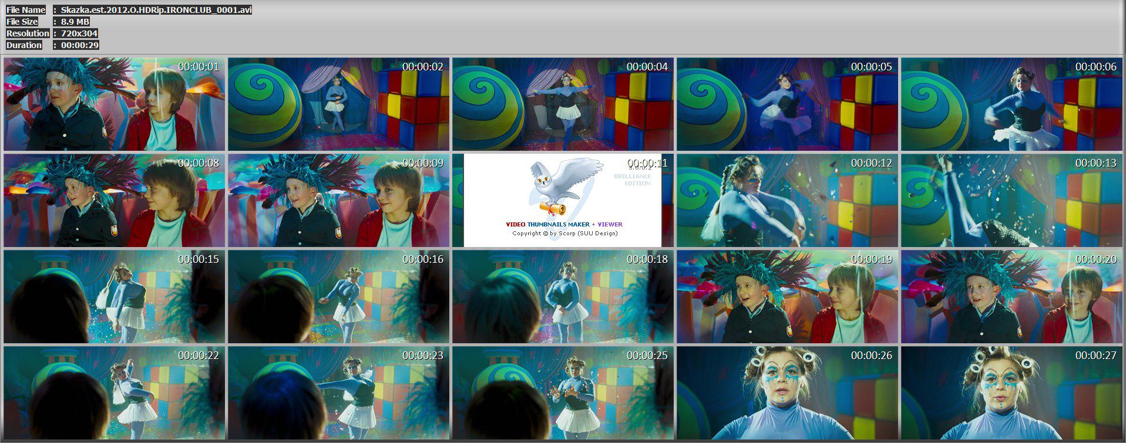Select the thumbnail timestamped 00:00:26
Viewport: 1126px width, 443px height.
[x=788, y=393]
